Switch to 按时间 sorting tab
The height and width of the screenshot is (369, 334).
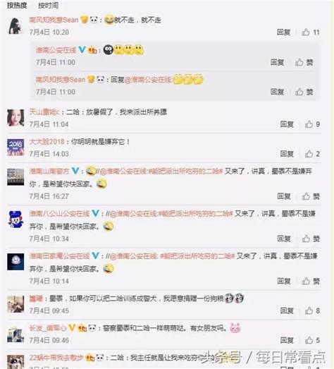(x=49, y=5)
